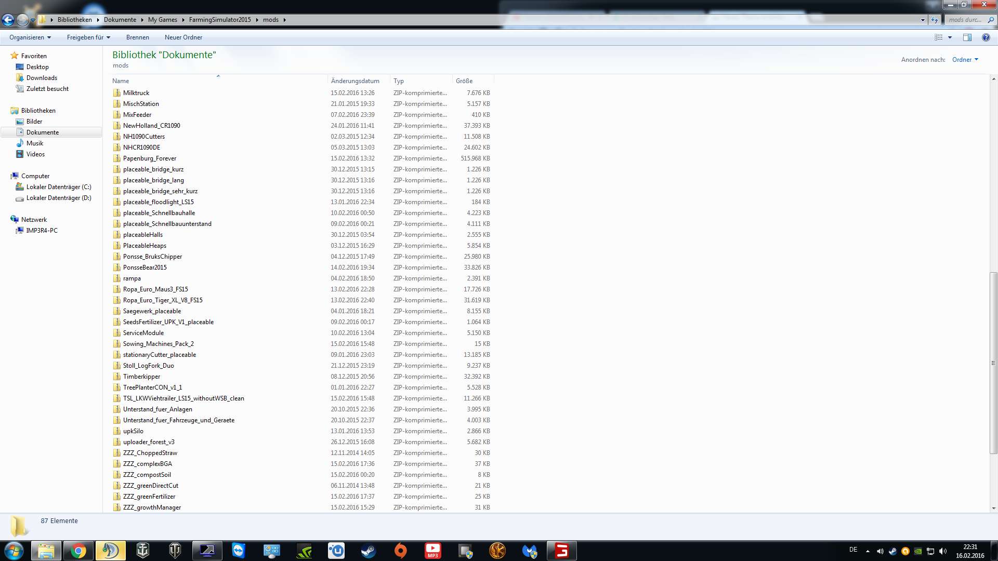Launch Google Chrome from the taskbar

pyautogui.click(x=78, y=551)
